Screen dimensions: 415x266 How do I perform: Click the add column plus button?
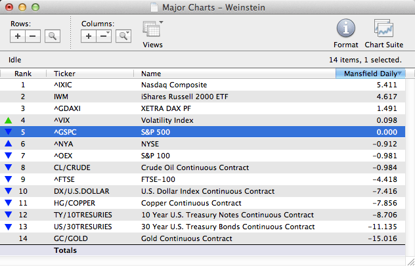click(89, 36)
